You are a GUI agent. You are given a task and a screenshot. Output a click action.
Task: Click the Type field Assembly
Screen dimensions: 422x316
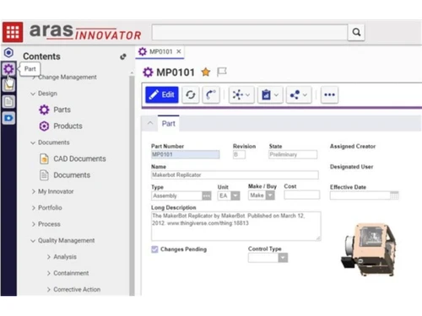coord(176,195)
